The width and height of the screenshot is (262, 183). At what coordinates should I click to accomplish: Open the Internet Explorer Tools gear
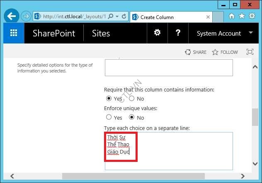pyautogui.click(x=252, y=16)
